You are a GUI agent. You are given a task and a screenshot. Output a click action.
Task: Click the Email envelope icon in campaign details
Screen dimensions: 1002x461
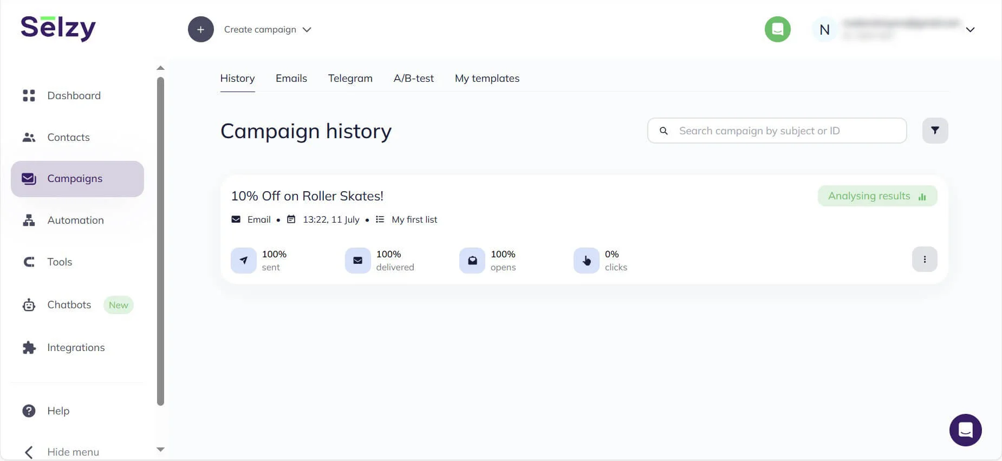tap(236, 219)
